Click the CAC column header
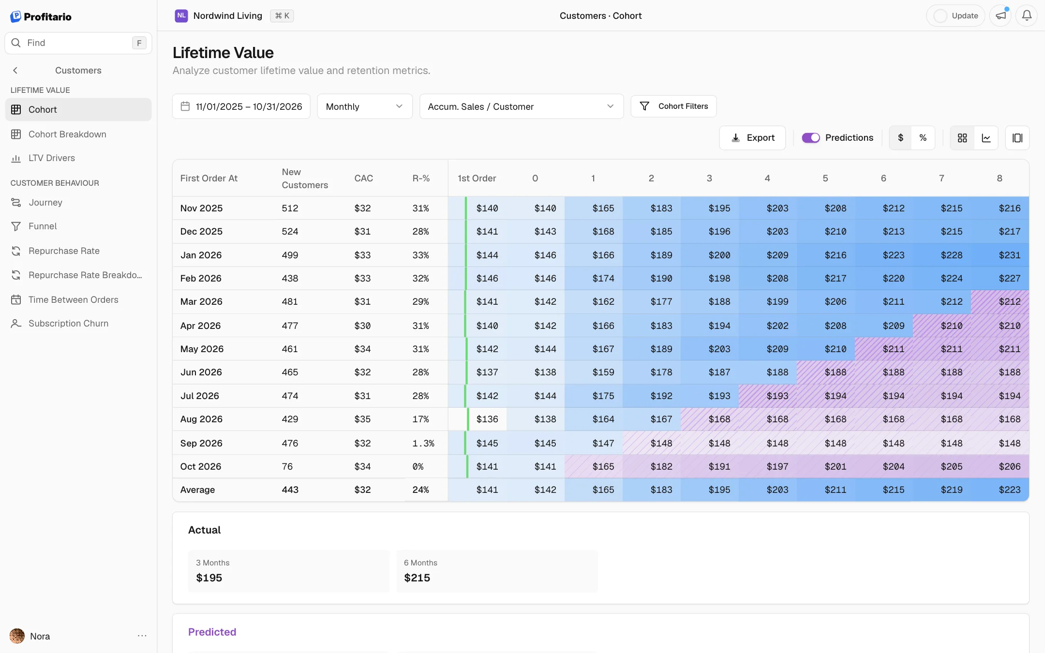 click(x=364, y=178)
